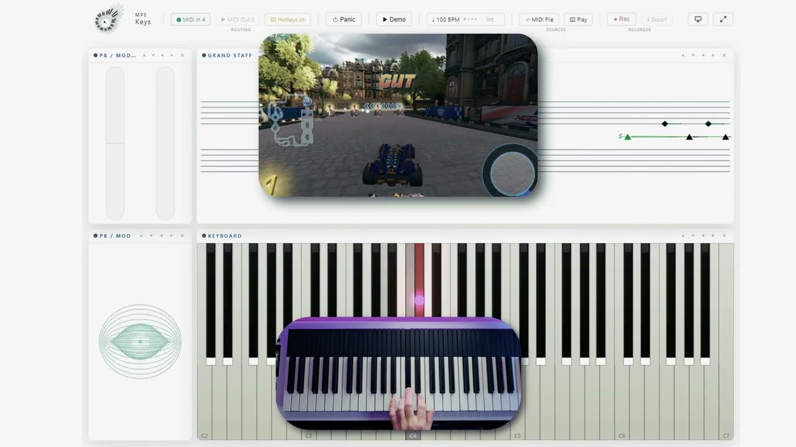This screenshot has width=796, height=447.
Task: Close the Keyboard panel
Action: 724,236
